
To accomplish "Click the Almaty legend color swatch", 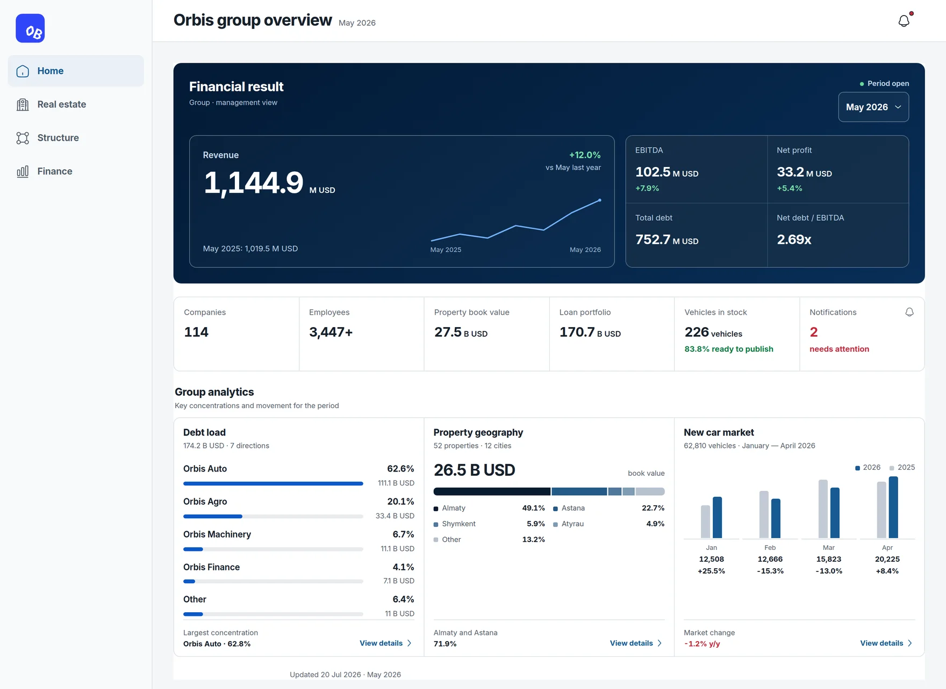I will point(436,509).
